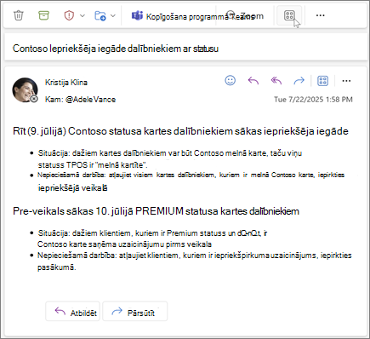
Task: Click the date Tue 7/22/2025 1:58 PM
Action: tap(313, 100)
